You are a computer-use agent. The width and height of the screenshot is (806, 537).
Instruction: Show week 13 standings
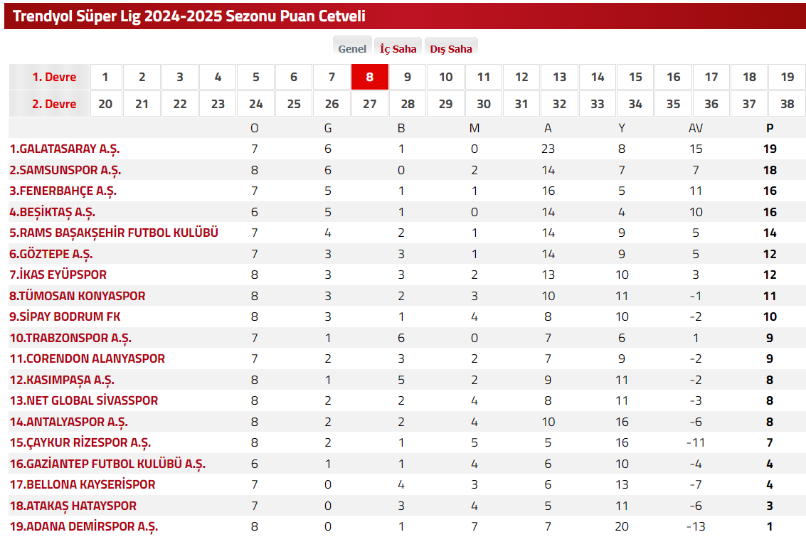(x=559, y=78)
